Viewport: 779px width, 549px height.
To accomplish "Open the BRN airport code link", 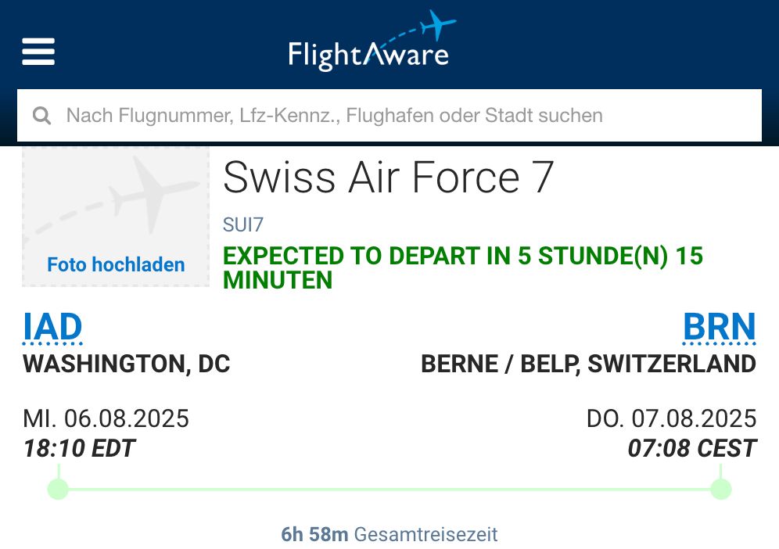I will [x=720, y=328].
